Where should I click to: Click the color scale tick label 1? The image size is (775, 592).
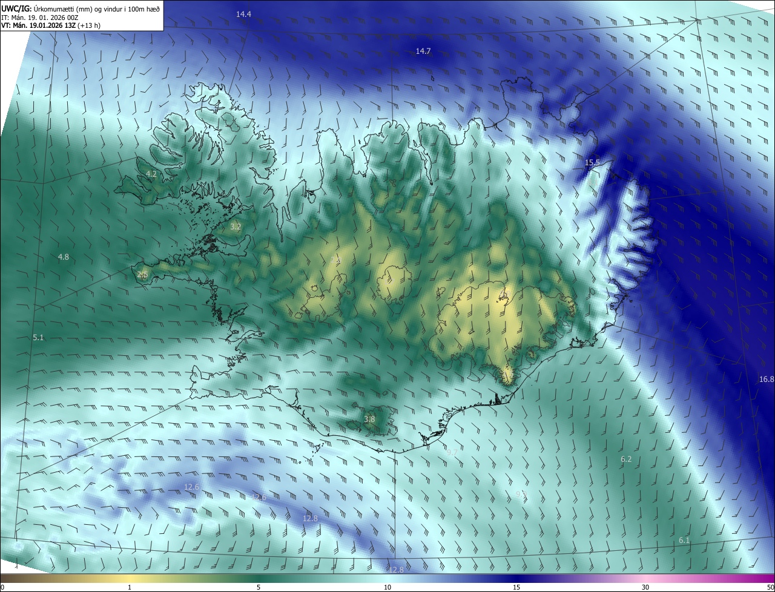coord(130,588)
